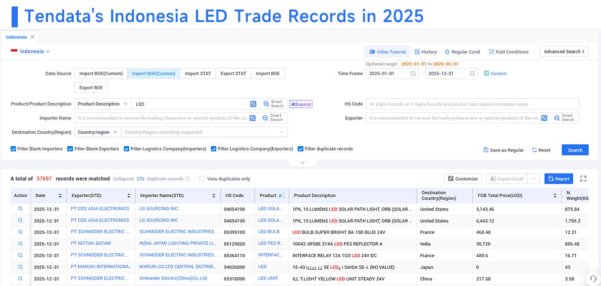Open PT NITTOH BATAM exporter link
The width and height of the screenshot is (601, 286).
click(x=91, y=244)
